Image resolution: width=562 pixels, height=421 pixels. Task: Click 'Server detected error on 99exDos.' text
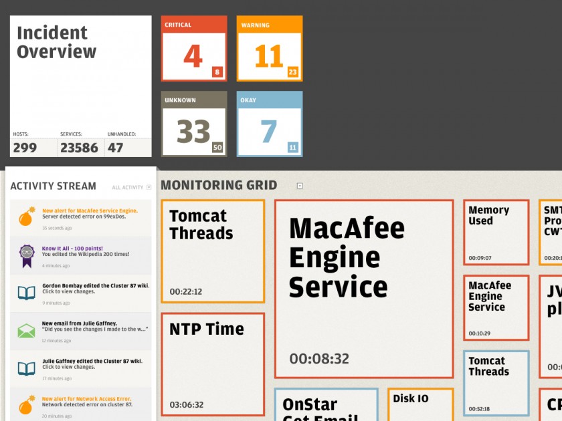pyautogui.click(x=84, y=217)
